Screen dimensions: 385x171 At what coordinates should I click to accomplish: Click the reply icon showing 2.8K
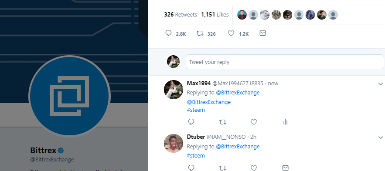168,33
